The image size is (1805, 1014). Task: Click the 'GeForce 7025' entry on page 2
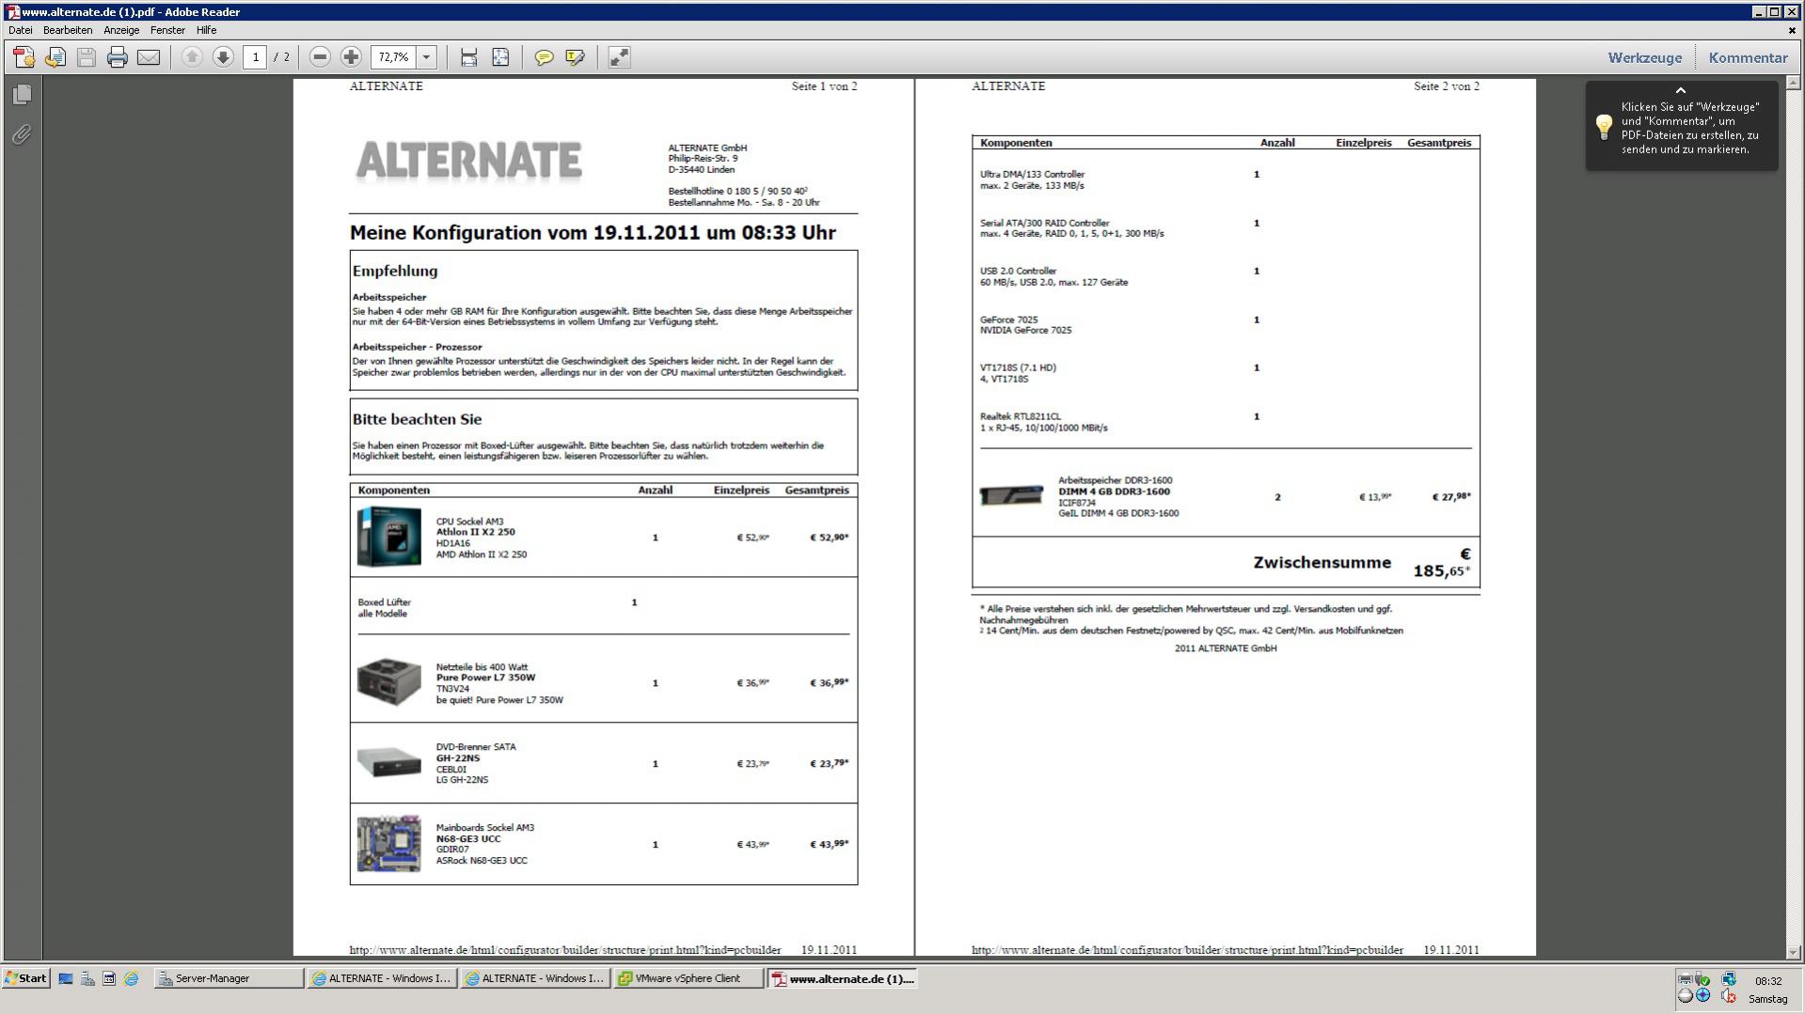[x=1009, y=320]
